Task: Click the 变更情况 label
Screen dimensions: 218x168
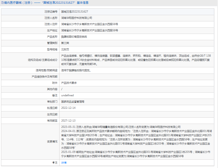Action: coord(52,141)
